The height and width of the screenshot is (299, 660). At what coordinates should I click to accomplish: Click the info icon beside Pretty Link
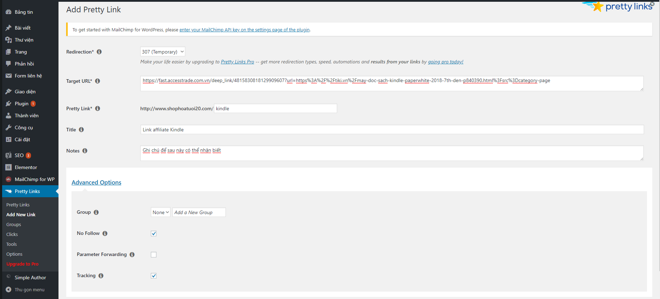(98, 108)
